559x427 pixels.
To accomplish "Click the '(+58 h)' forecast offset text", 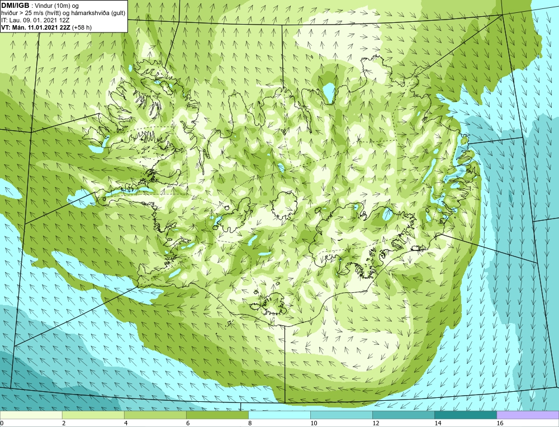I will (82, 27).
